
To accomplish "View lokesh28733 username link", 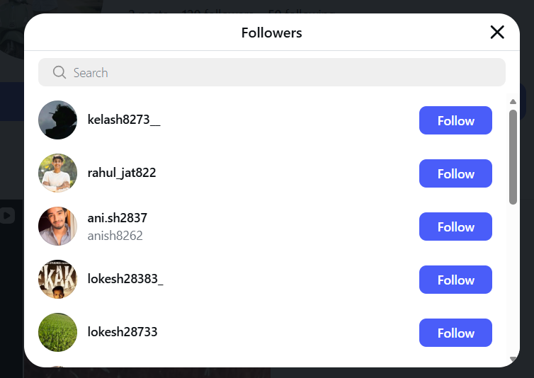I will 122,332.
